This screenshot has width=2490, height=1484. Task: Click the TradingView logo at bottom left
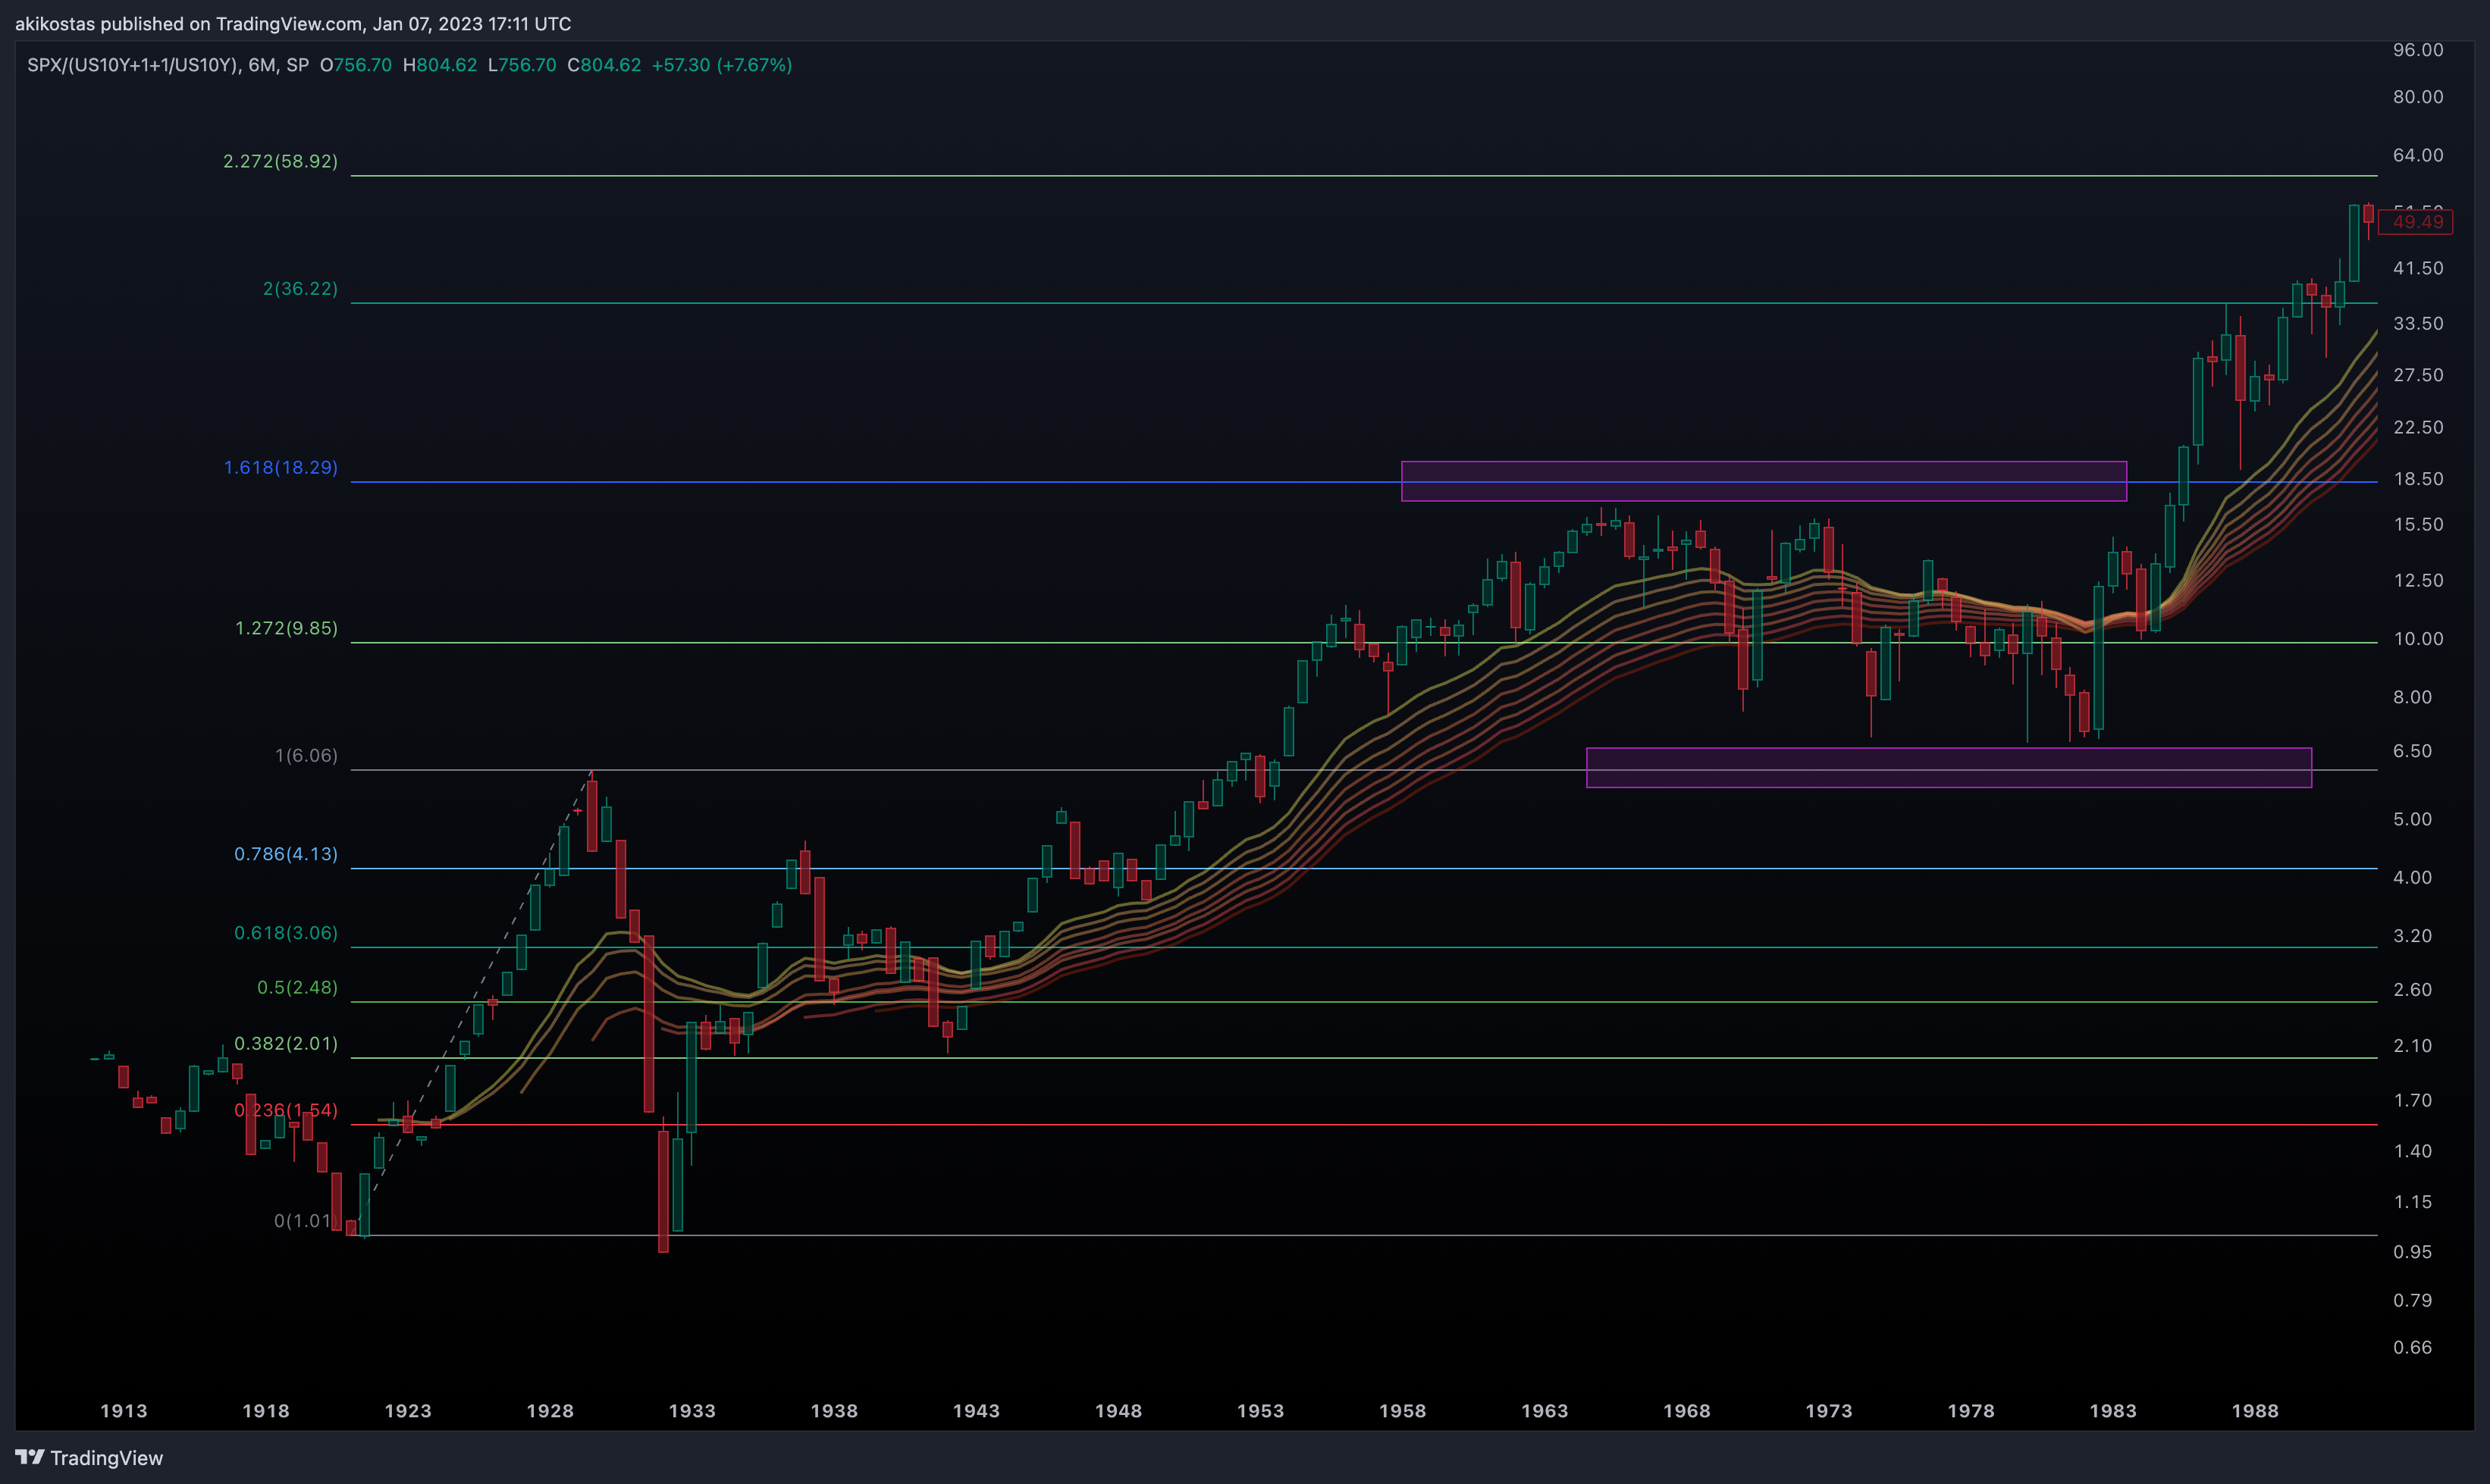click(89, 1458)
